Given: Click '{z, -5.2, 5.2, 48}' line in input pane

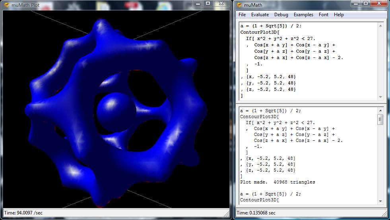Looking at the screenshot, I should [x=268, y=89].
